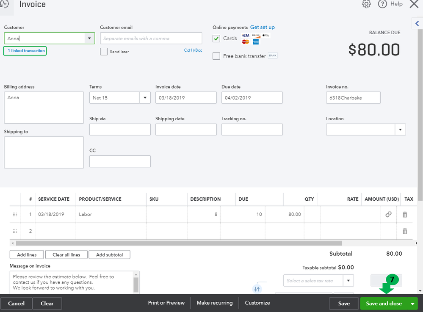Delete line 2 with the trash icon
423x312 pixels.
(405, 231)
